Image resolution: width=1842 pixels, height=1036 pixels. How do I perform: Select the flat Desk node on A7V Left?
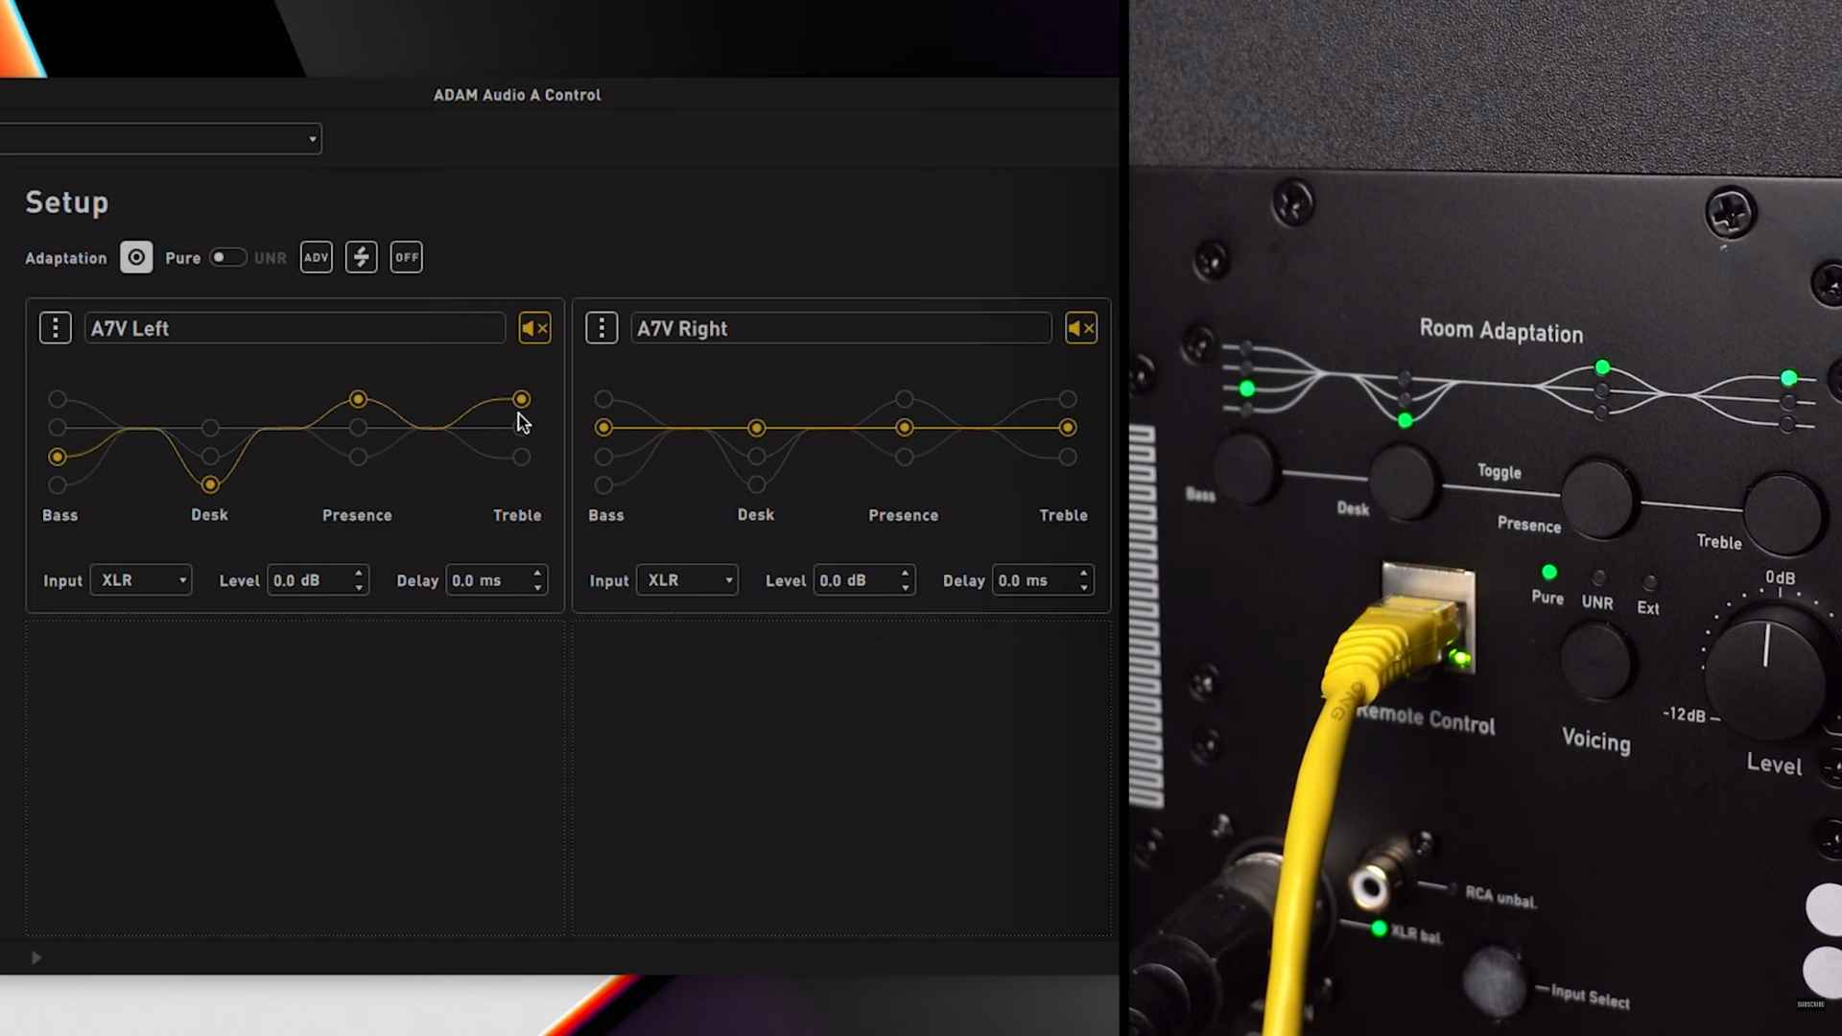(210, 428)
